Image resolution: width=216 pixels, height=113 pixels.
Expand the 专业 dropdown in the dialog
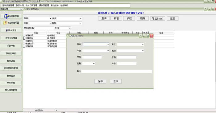pos(143,44)
